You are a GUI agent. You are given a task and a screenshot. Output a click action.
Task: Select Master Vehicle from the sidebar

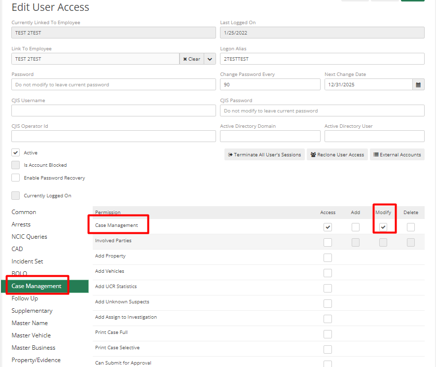30,335
